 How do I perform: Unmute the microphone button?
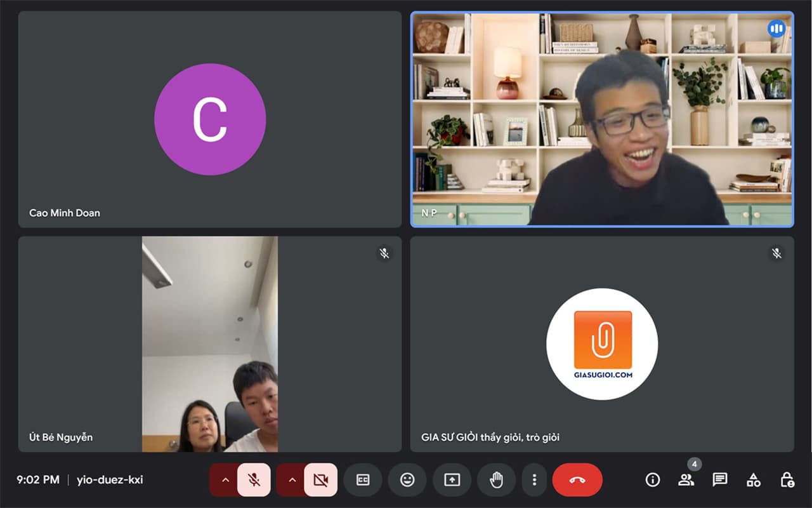coord(254,480)
